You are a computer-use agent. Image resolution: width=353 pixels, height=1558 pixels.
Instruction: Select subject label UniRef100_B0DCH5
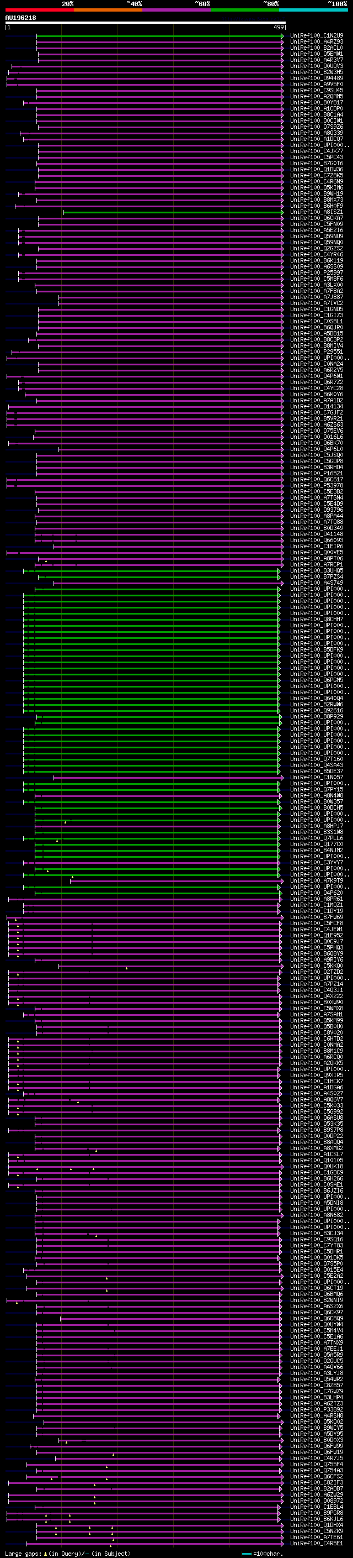[x=317, y=807]
